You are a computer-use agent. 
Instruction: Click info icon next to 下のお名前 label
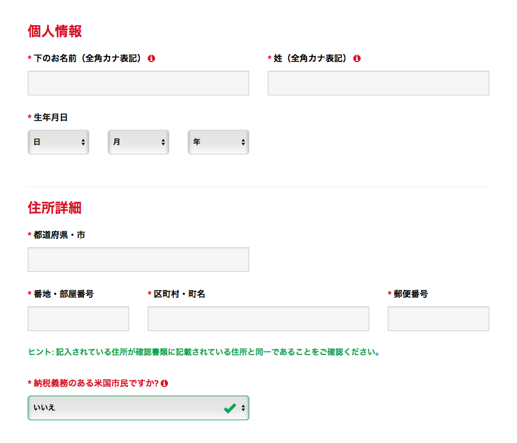(x=151, y=58)
